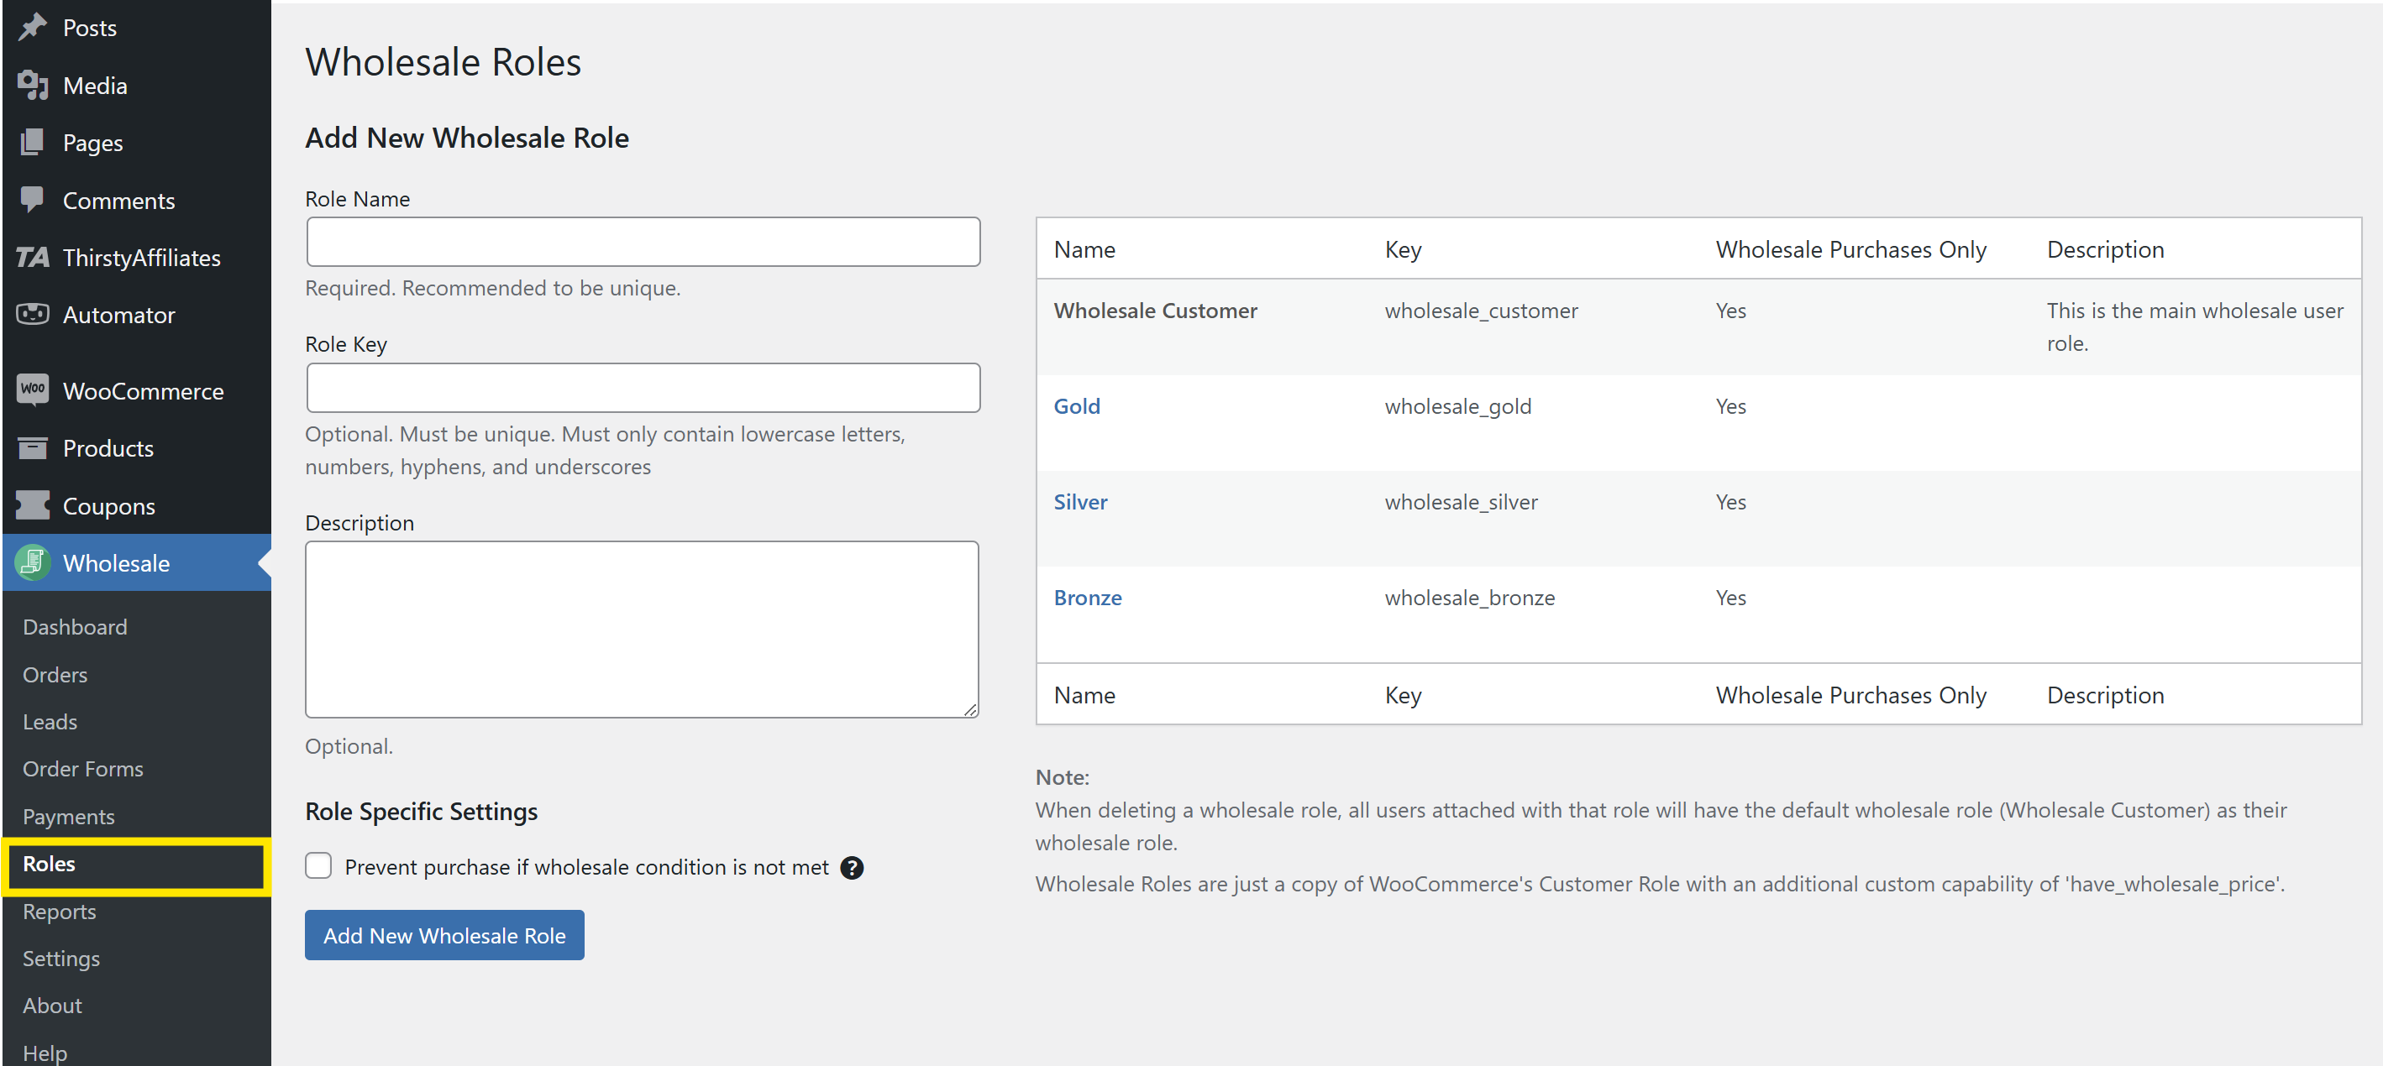
Task: Click the Pages icon in sidebar
Action: tap(33, 143)
